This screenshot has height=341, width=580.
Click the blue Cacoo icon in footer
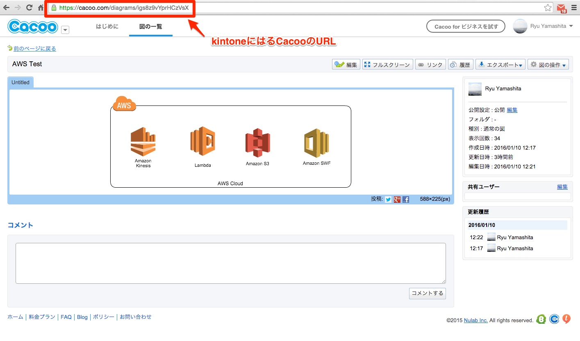coord(554,319)
